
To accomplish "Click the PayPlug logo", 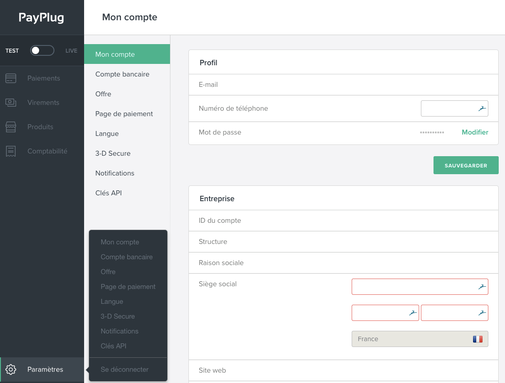I will click(x=41, y=18).
